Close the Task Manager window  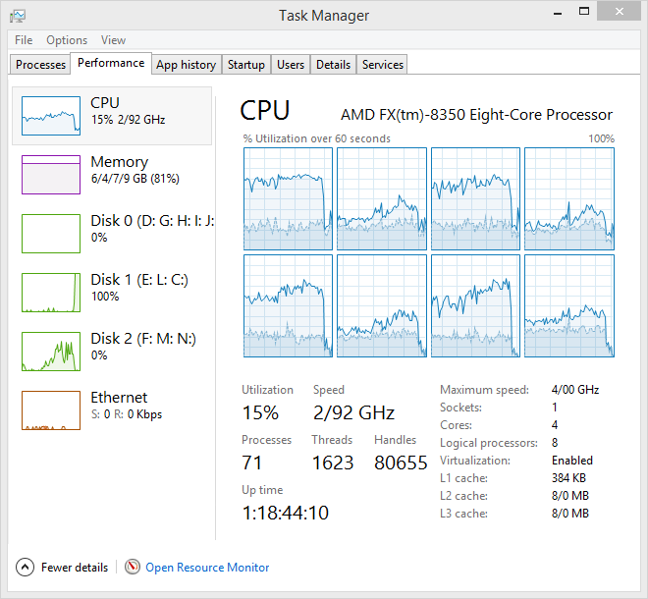[619, 11]
